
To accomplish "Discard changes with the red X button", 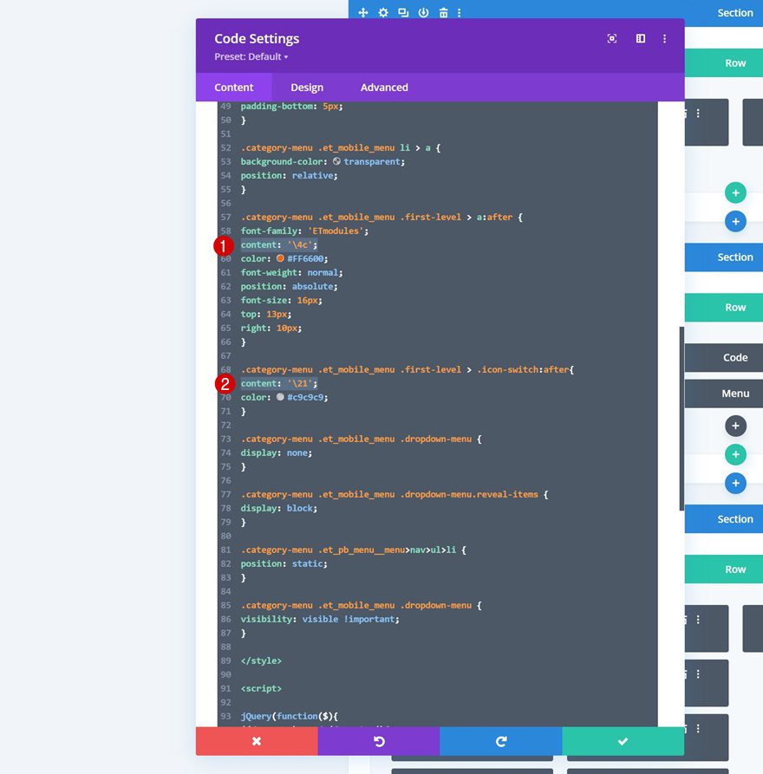I will point(257,740).
